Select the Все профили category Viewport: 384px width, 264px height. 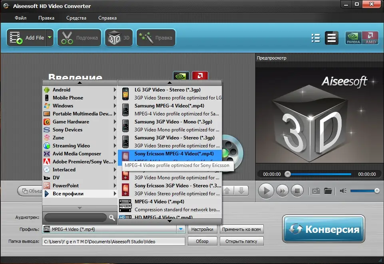(x=80, y=194)
